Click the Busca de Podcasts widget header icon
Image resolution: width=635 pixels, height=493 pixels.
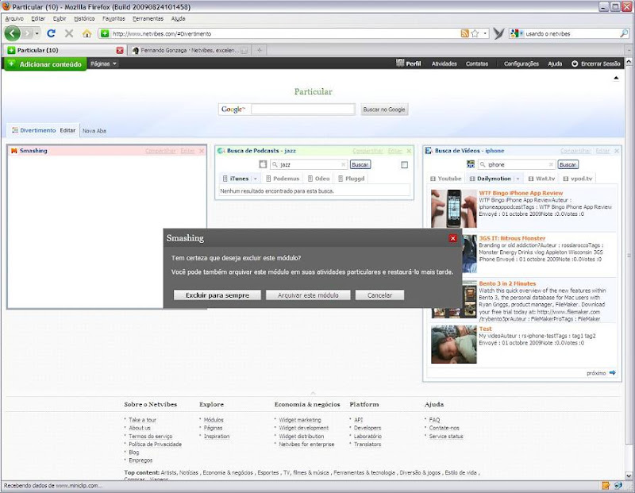221,151
